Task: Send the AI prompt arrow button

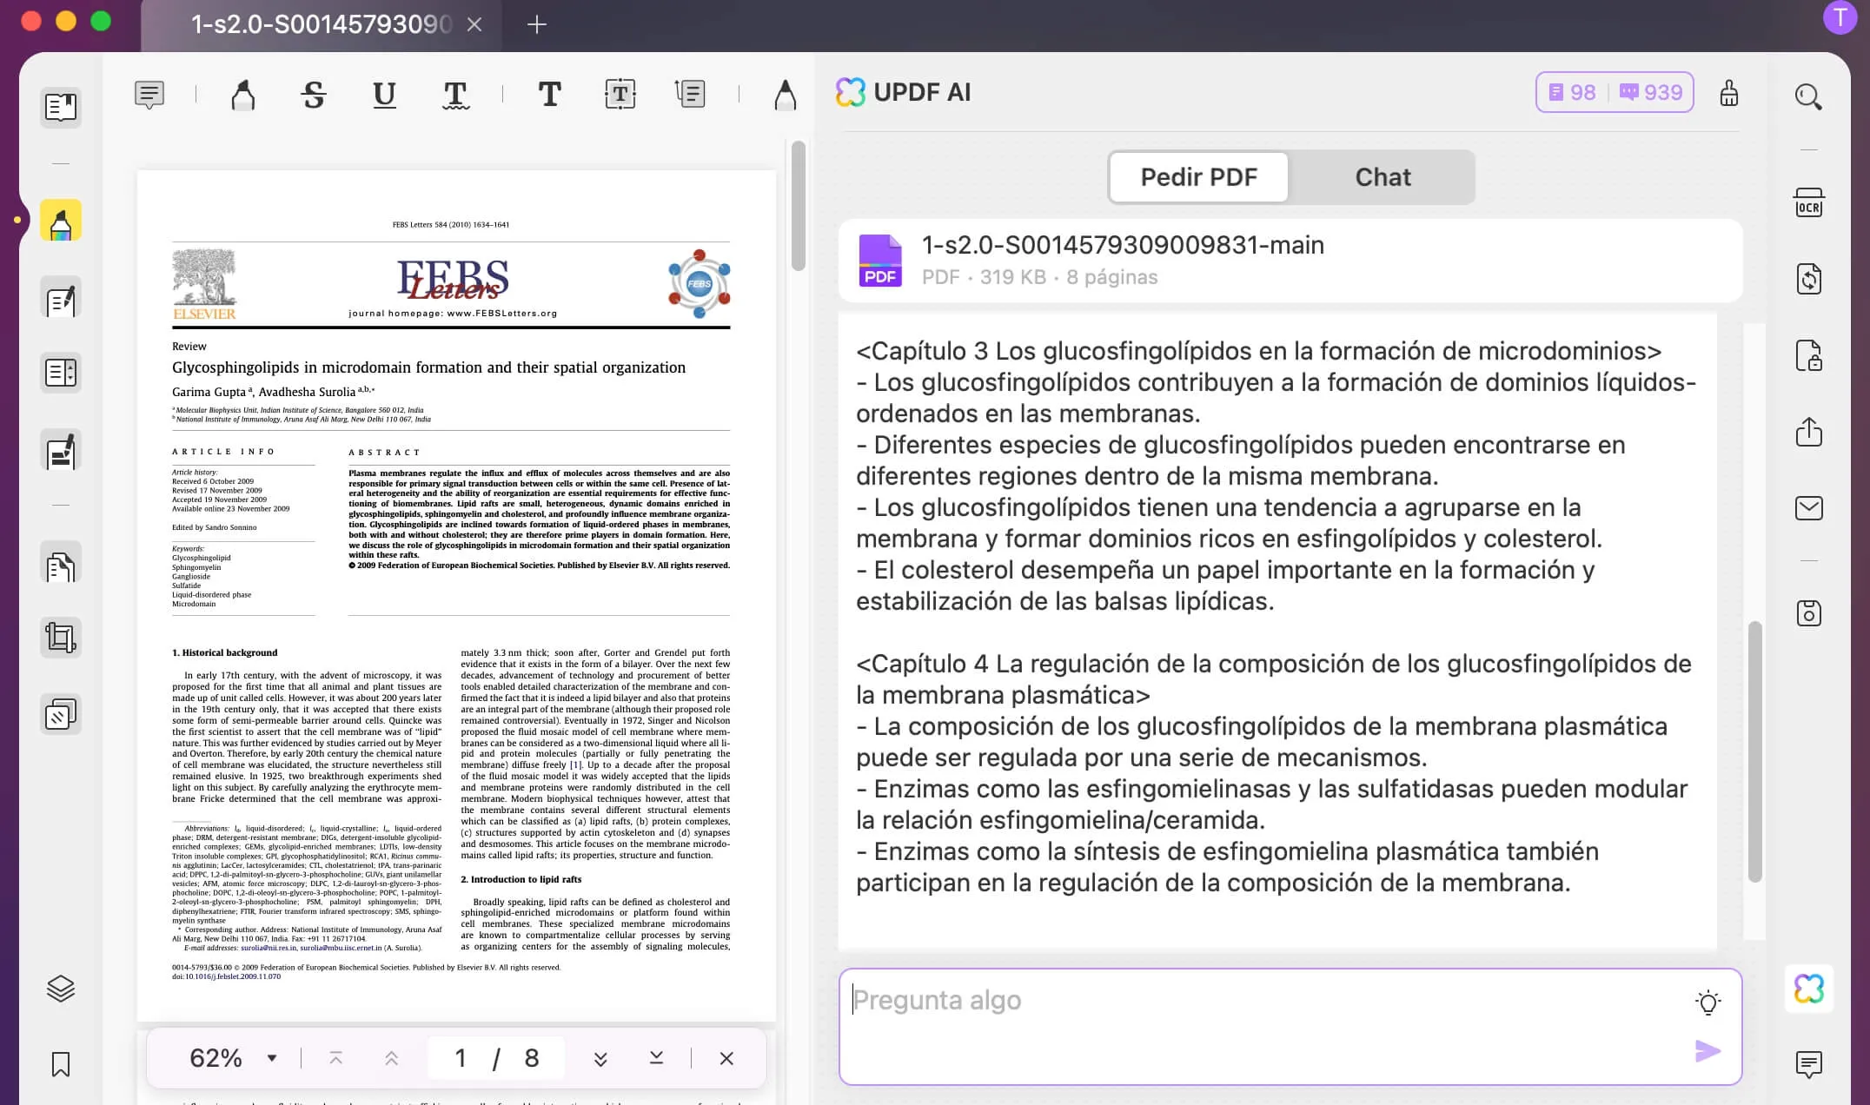Action: [1708, 1051]
